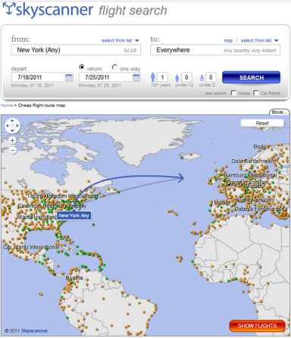
Task: Click the Everywhere destination field
Action: click(215, 50)
